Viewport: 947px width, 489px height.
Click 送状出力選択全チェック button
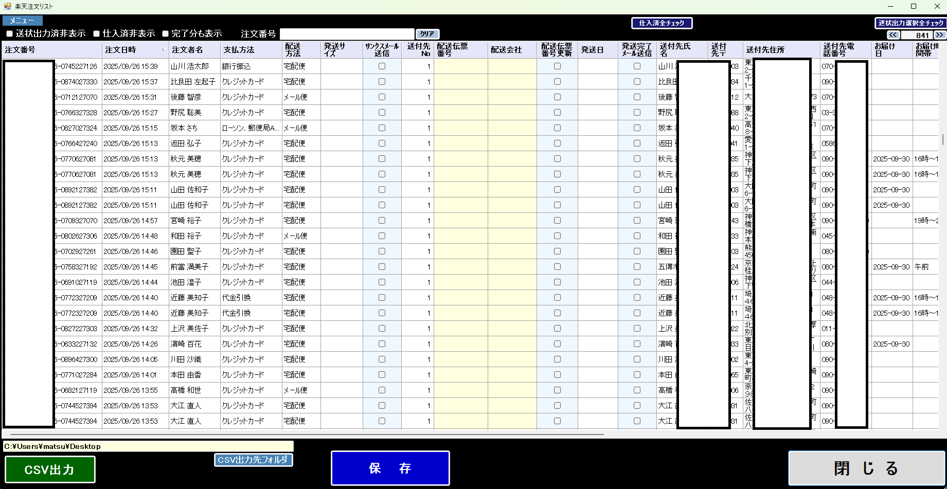click(x=910, y=23)
